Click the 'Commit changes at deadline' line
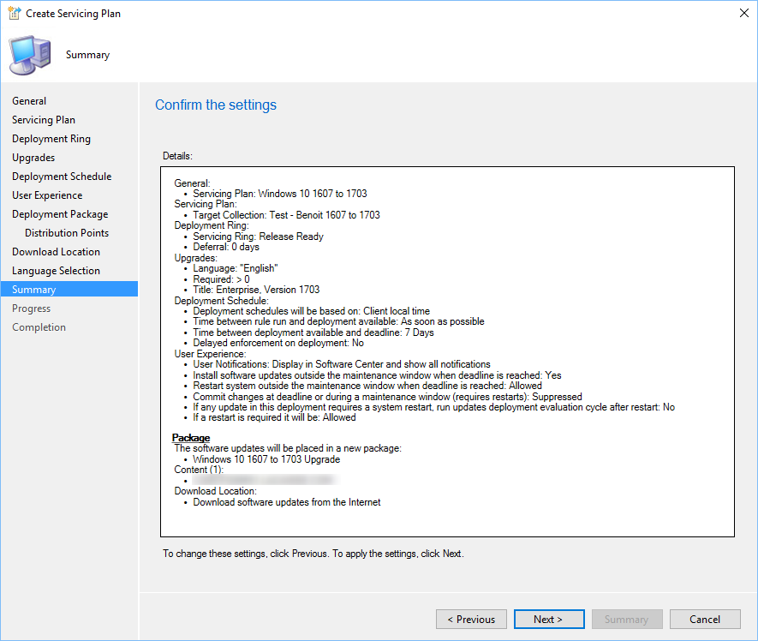The width and height of the screenshot is (758, 641). [x=387, y=397]
